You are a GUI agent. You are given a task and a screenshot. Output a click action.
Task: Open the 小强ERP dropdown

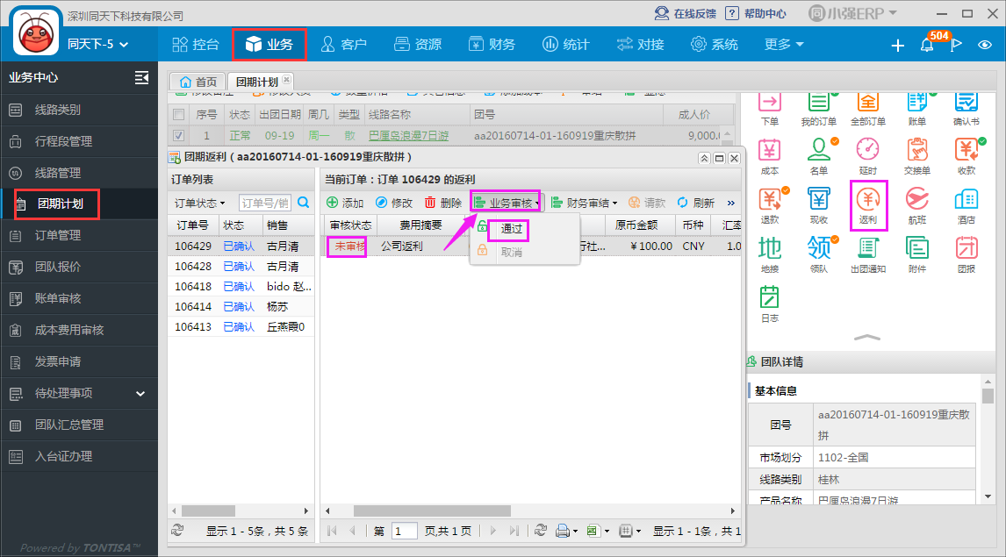[x=852, y=13]
